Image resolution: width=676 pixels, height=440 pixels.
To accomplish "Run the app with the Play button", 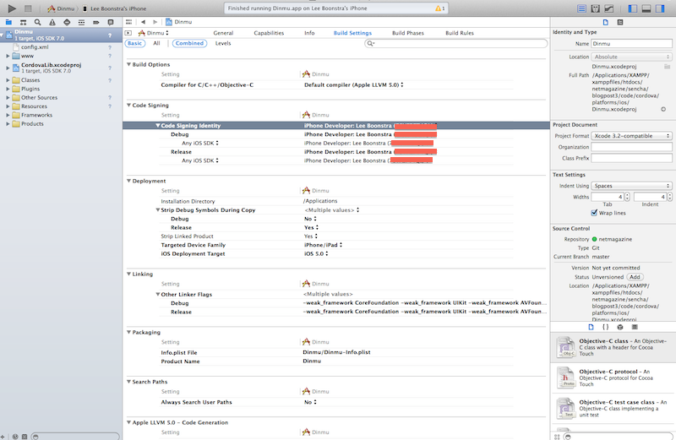I will pyautogui.click(x=12, y=8).
